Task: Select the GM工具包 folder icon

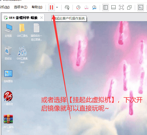Action: 22,30
